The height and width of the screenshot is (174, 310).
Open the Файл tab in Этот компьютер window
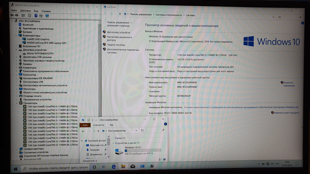tap(85, 125)
